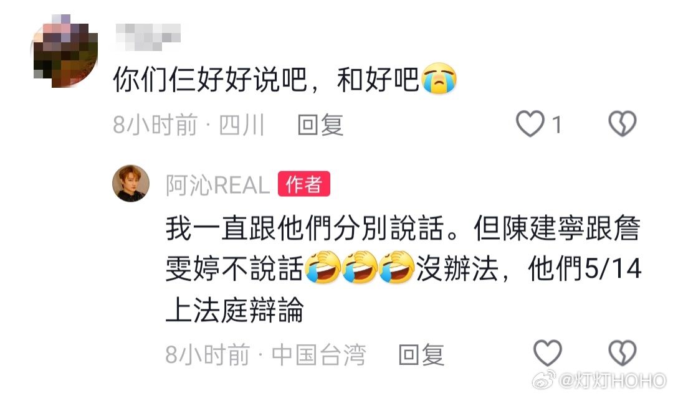Click the @灯灯HOHO watermark text
Screen dimensions: 673x396
point(613,380)
